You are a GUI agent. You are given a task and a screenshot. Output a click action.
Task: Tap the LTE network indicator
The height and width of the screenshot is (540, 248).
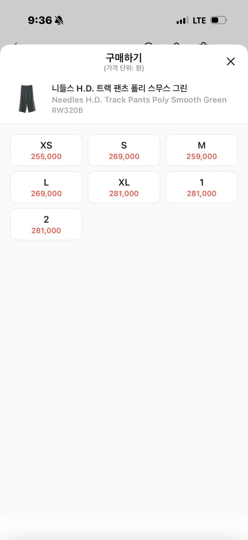199,21
